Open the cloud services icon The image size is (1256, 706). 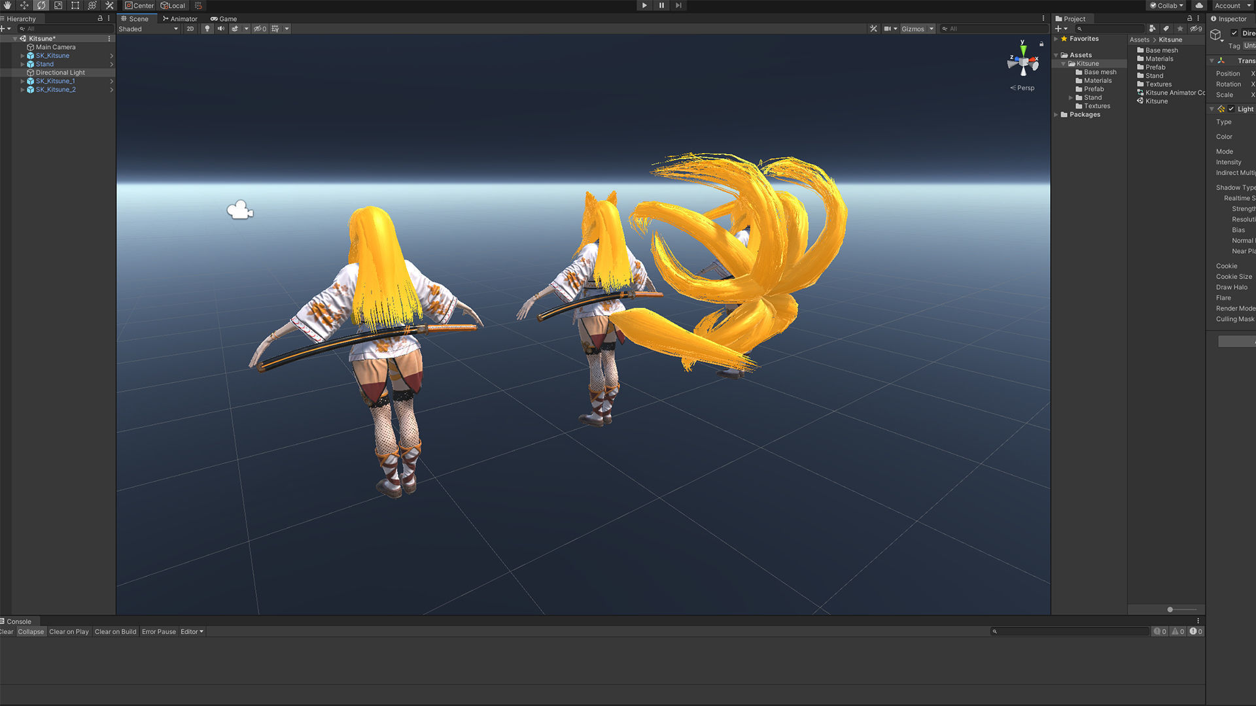coord(1199,5)
